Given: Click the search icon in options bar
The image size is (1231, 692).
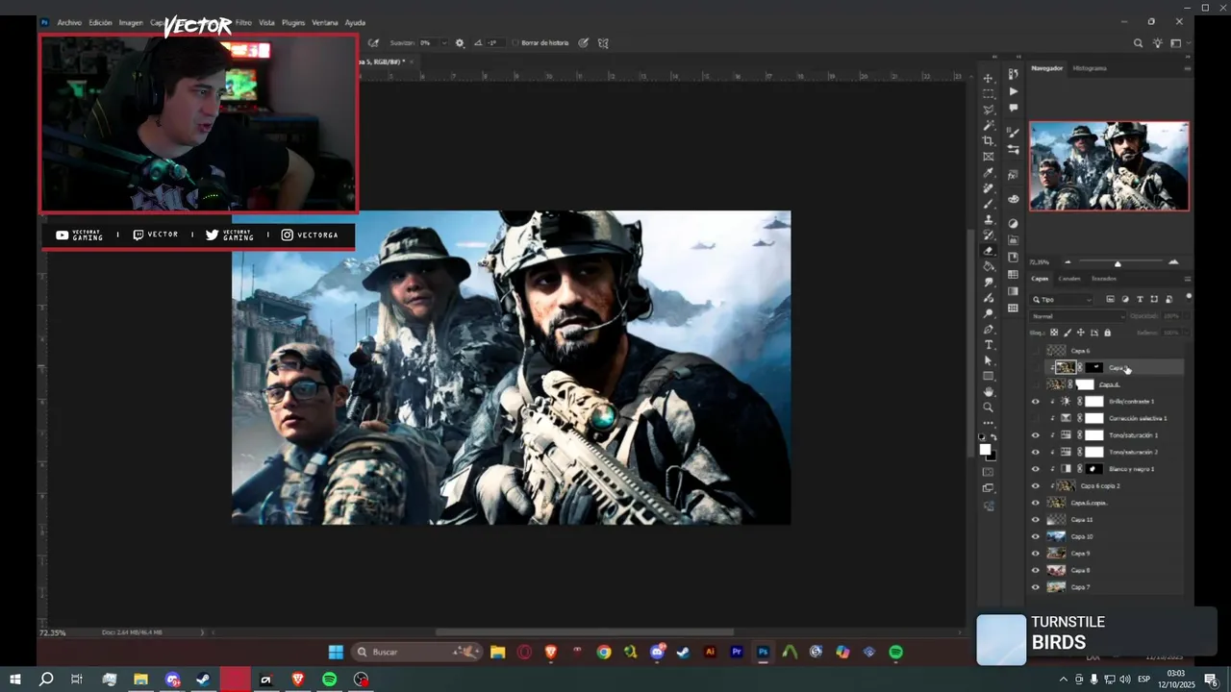Looking at the screenshot, I should (x=1139, y=43).
